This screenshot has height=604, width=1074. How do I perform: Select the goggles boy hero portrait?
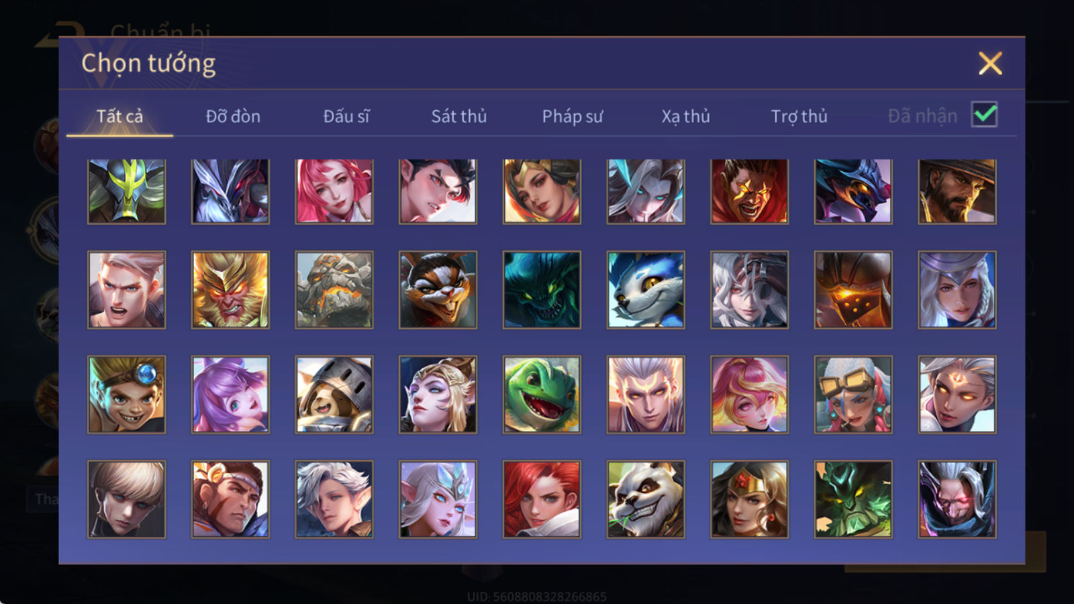pyautogui.click(x=126, y=395)
